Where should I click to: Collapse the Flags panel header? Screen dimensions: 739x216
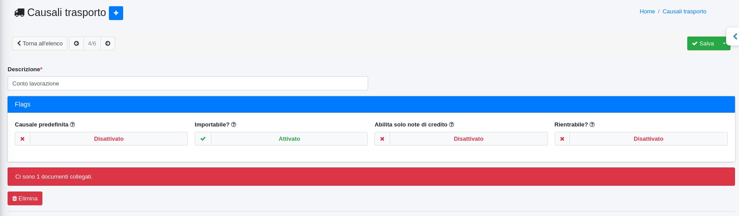[x=371, y=104]
